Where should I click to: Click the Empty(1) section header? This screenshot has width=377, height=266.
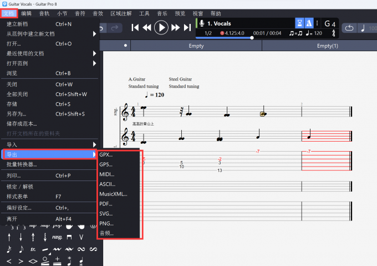[x=327, y=46]
